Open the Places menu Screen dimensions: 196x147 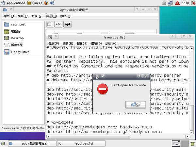pos(35,3)
